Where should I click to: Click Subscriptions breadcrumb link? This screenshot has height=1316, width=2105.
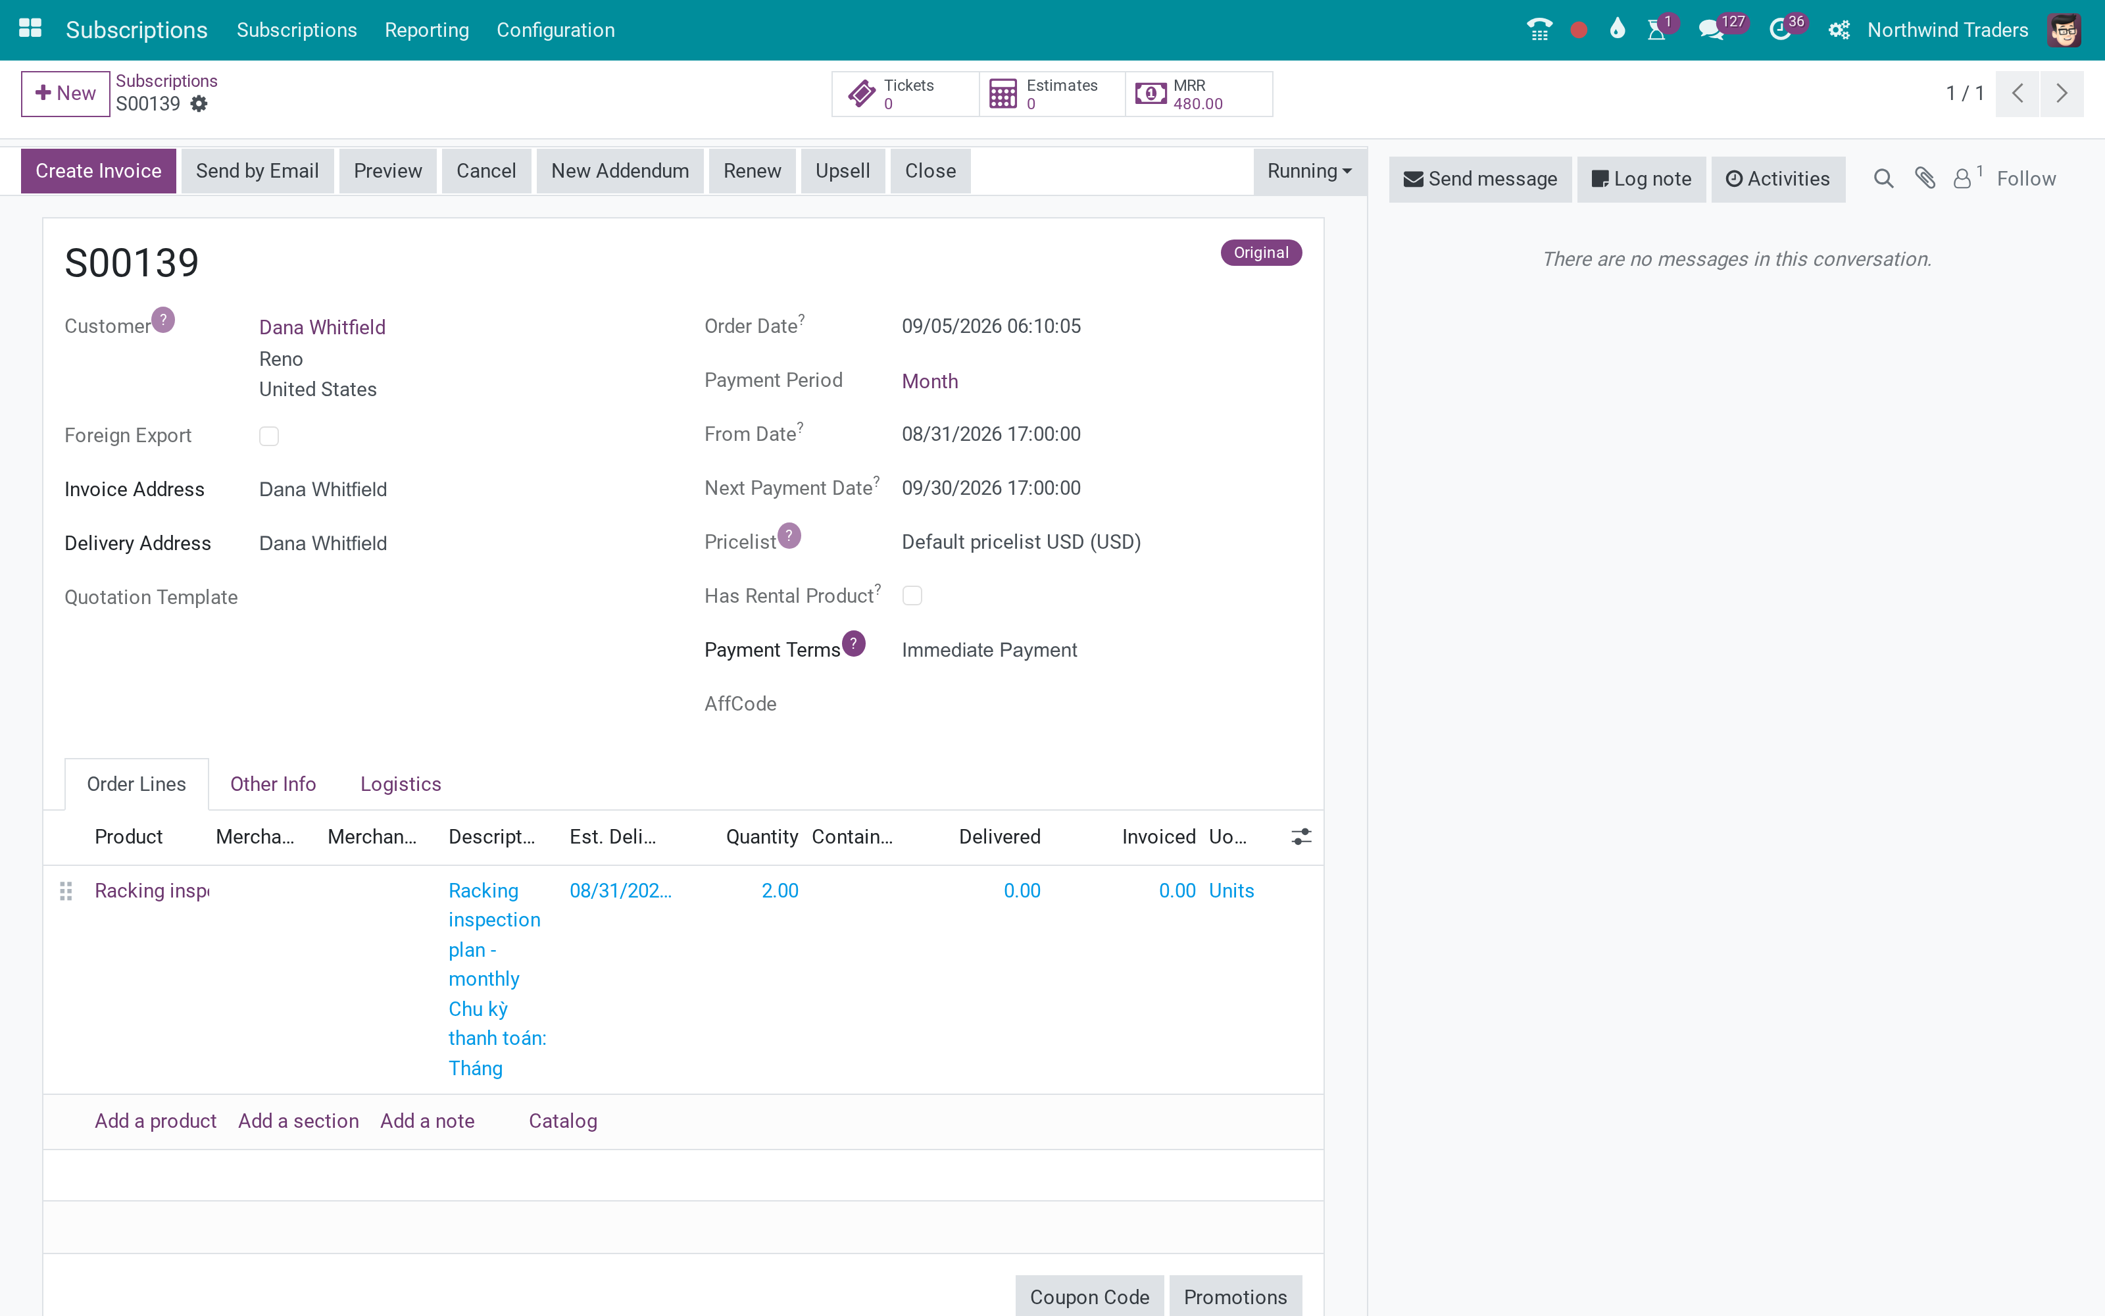166,81
